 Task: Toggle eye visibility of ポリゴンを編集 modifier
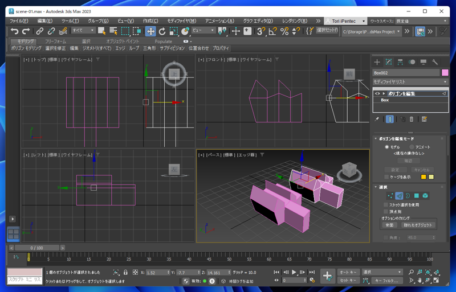(x=377, y=93)
